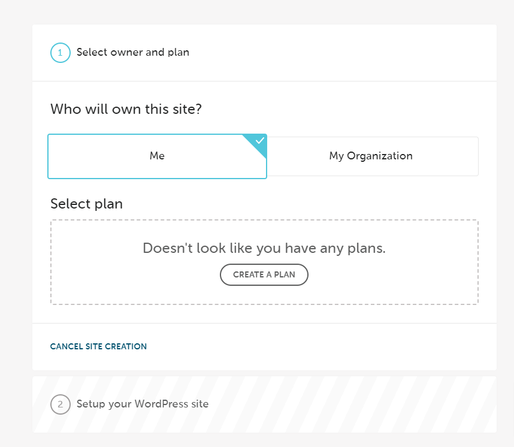
Task: Select the grayed step 2 circle icon
Action: pos(60,404)
